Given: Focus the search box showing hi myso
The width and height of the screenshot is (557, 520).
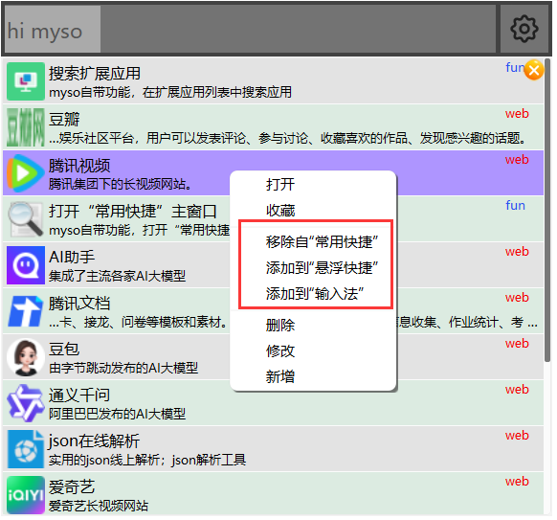Looking at the screenshot, I should point(250,29).
